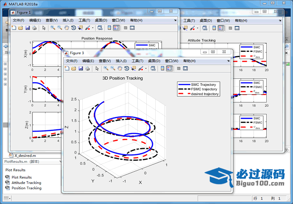
Task: Open 编辑(E) menu in Figure 3
Action: [x=88, y=61]
